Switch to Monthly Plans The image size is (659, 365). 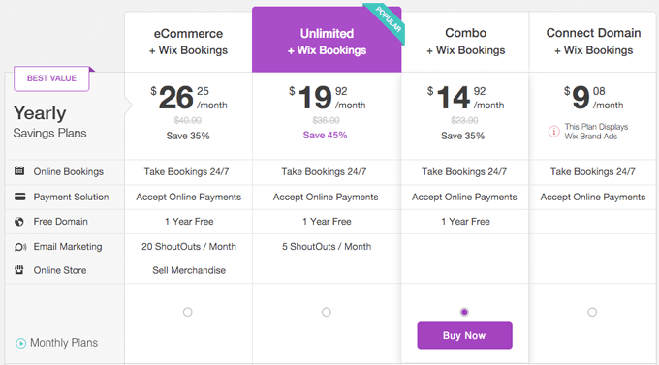tap(57, 343)
